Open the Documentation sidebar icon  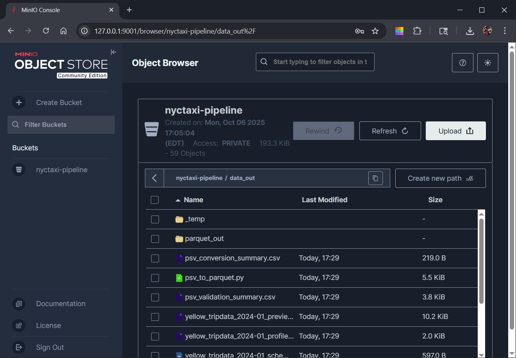tap(19, 304)
